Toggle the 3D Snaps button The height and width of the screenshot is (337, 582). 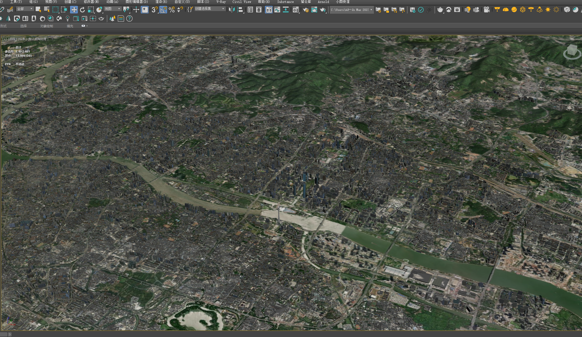pyautogui.click(x=154, y=10)
